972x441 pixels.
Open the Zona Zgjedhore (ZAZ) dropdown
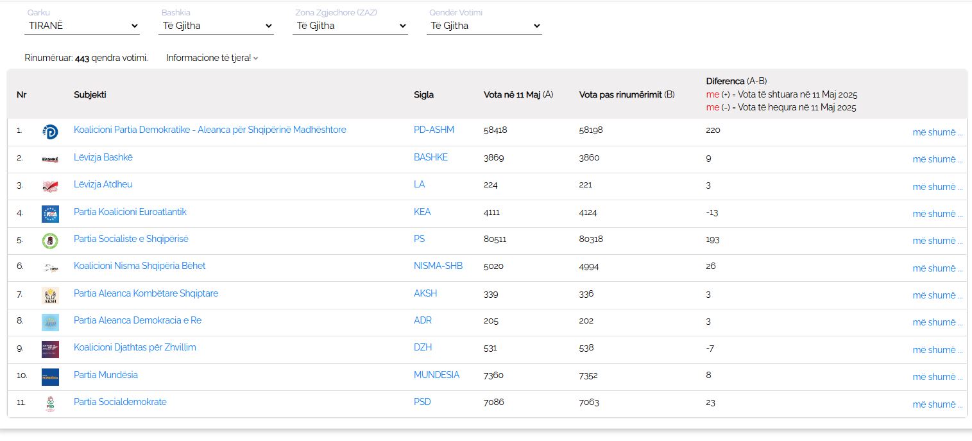(351, 26)
